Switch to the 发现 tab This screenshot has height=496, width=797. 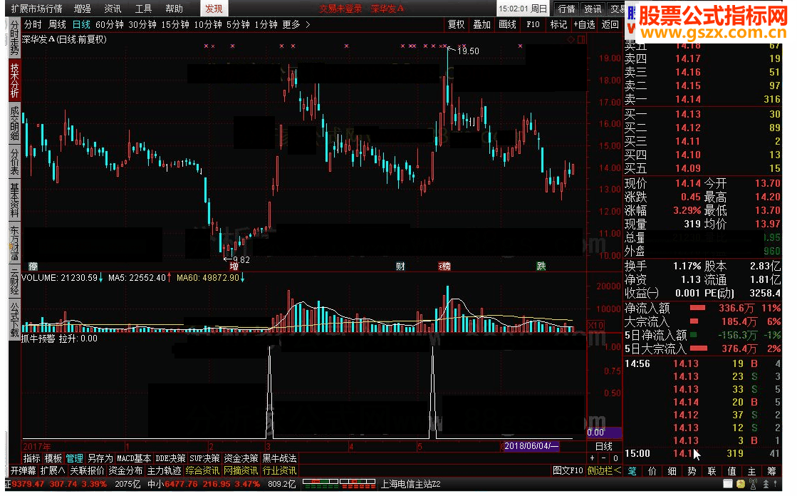(x=214, y=9)
